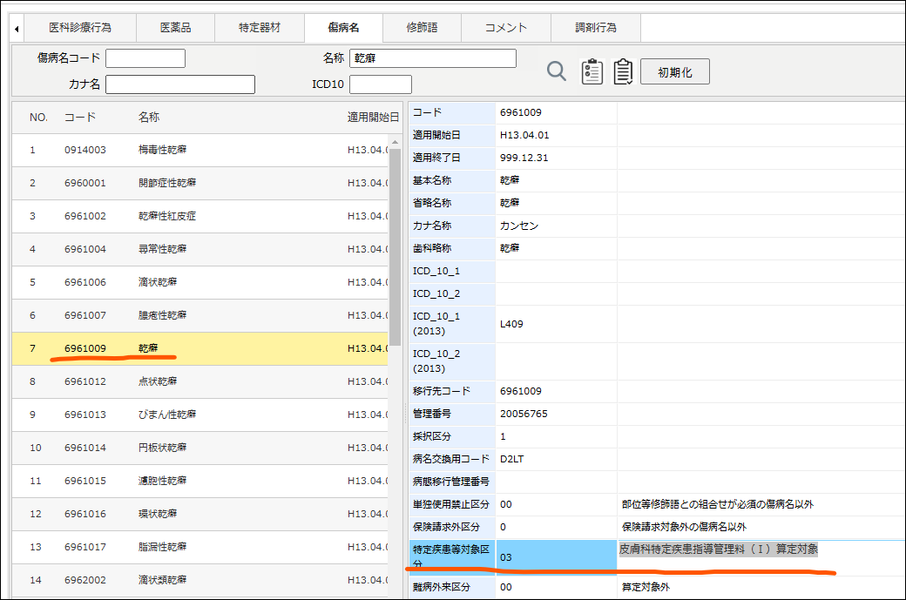Click the 傷病名コード input field
This screenshot has height=600, width=906.
point(145,58)
